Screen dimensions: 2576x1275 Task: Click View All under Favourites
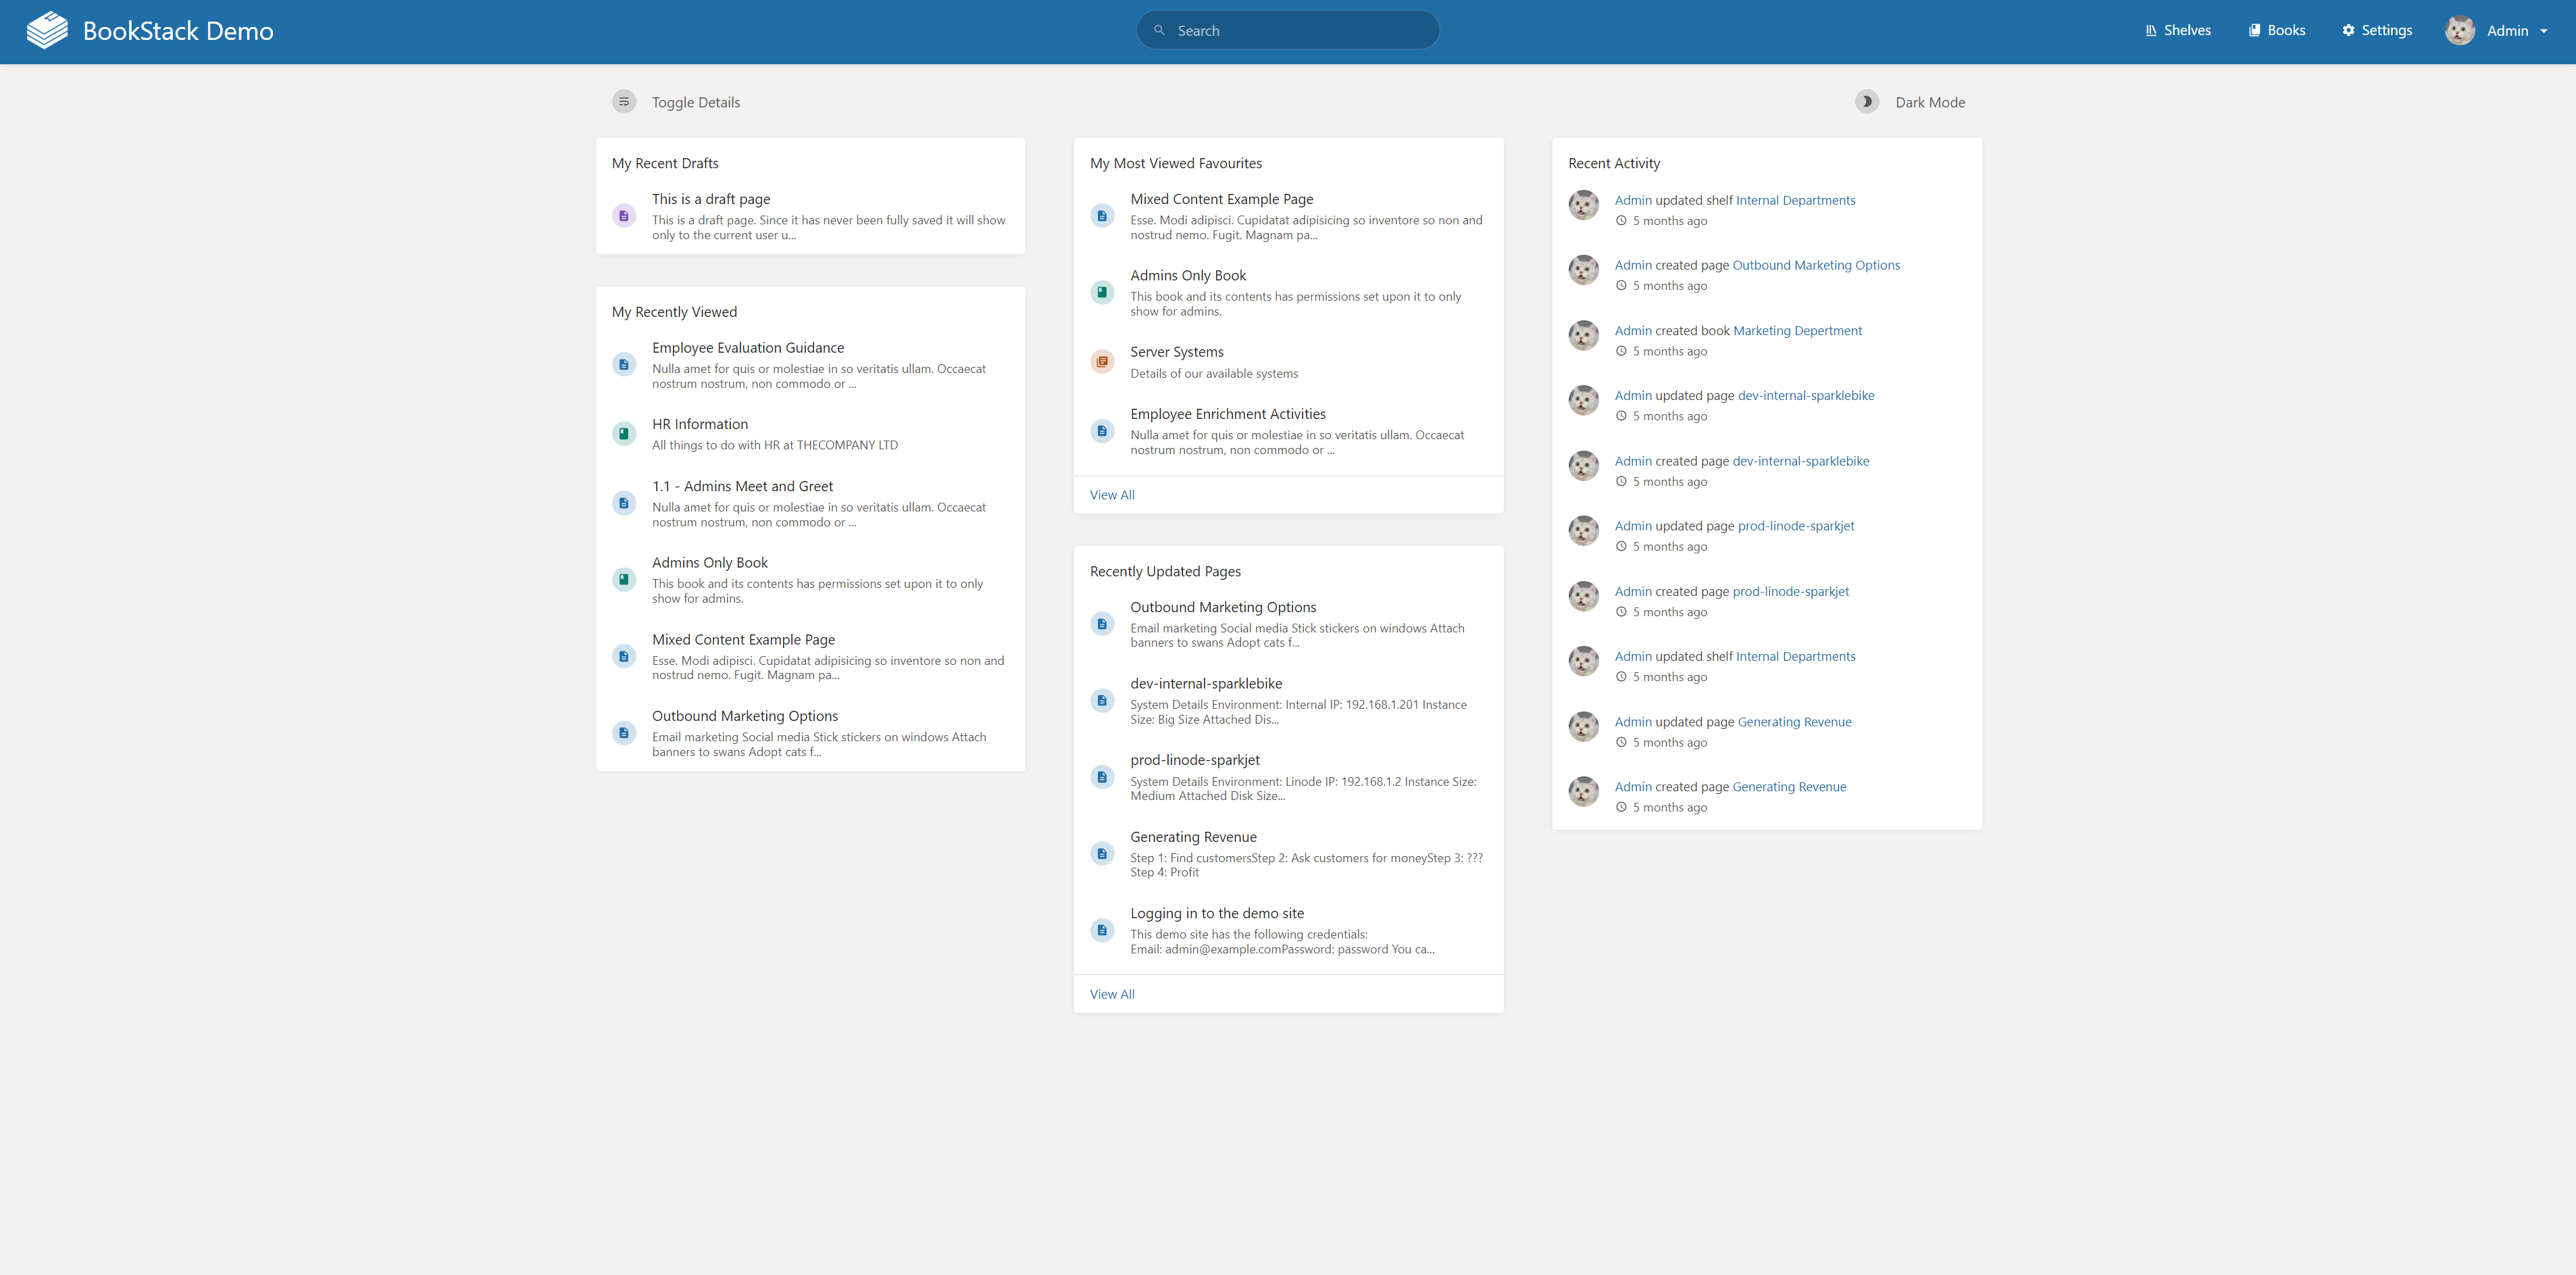[1112, 495]
